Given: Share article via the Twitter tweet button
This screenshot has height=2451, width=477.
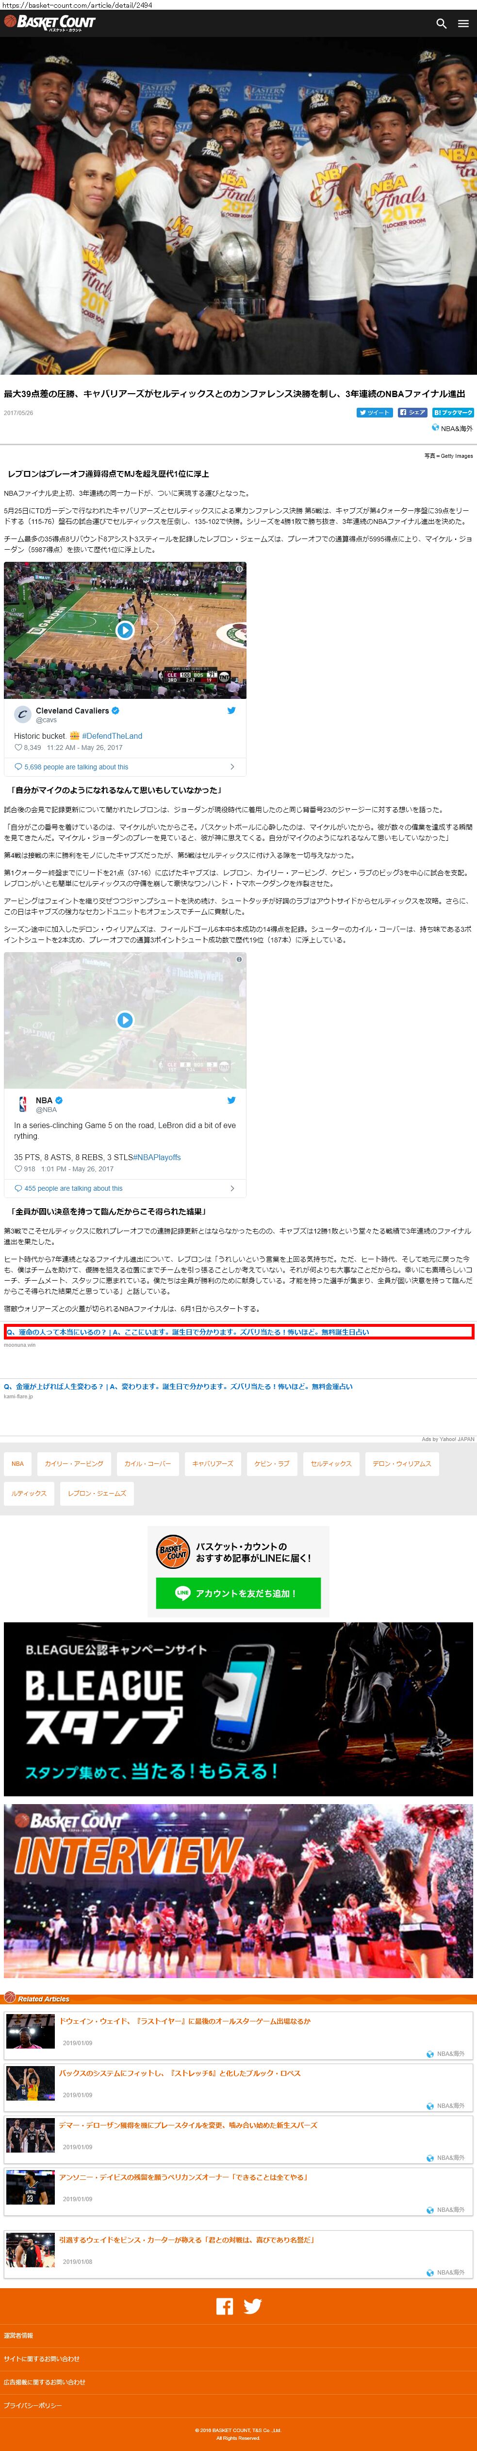Looking at the screenshot, I should point(375,413).
